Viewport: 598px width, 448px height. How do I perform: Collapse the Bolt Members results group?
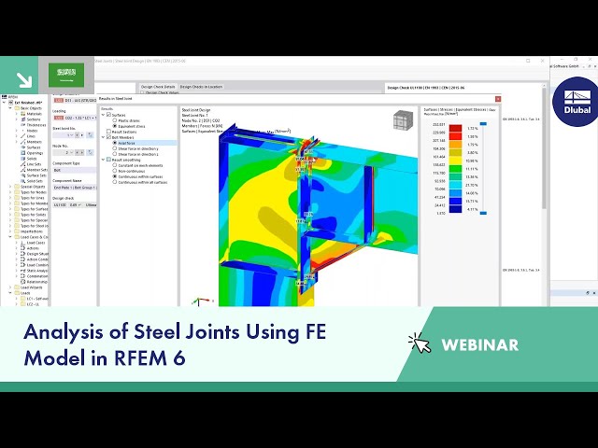click(x=104, y=137)
